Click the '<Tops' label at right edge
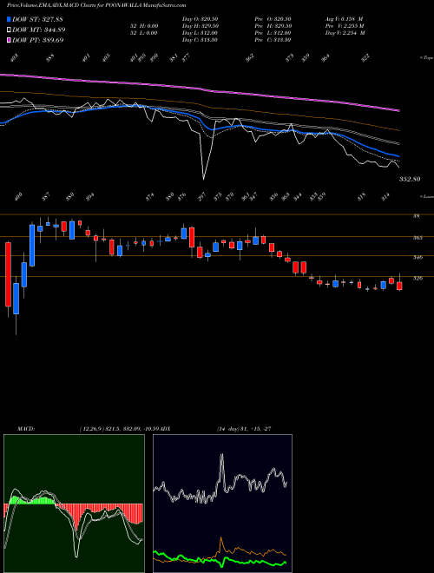 (x=427, y=58)
